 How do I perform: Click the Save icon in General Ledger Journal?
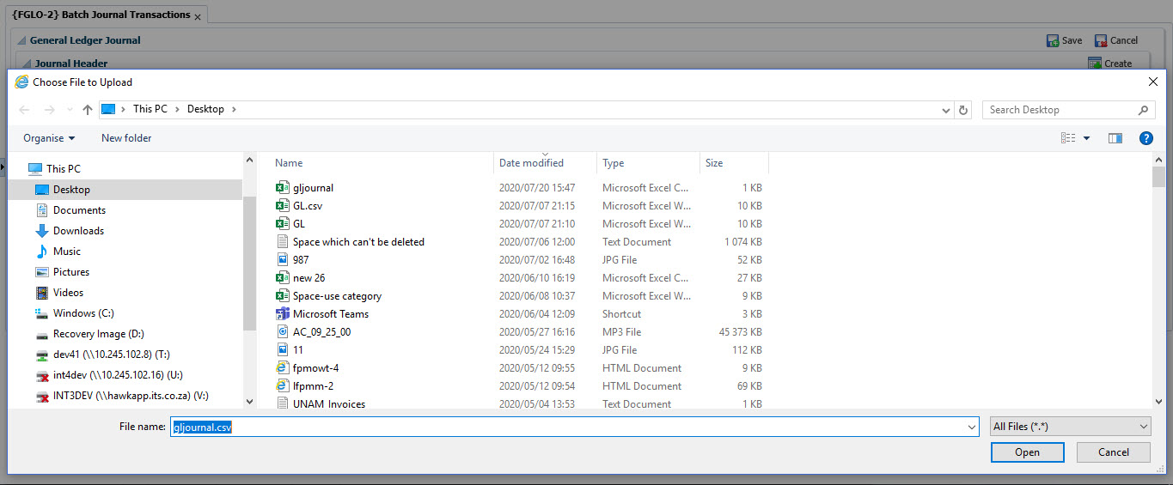1053,40
